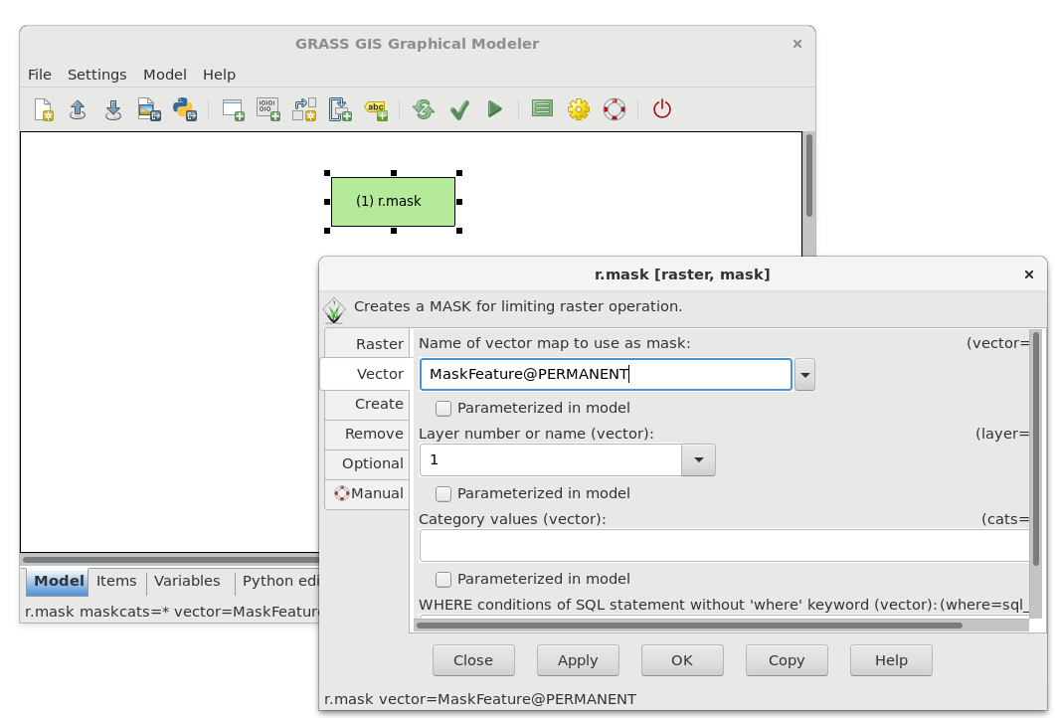The height and width of the screenshot is (718, 1055).
Task: Close the r.mask dialog window
Action: [1029, 273]
